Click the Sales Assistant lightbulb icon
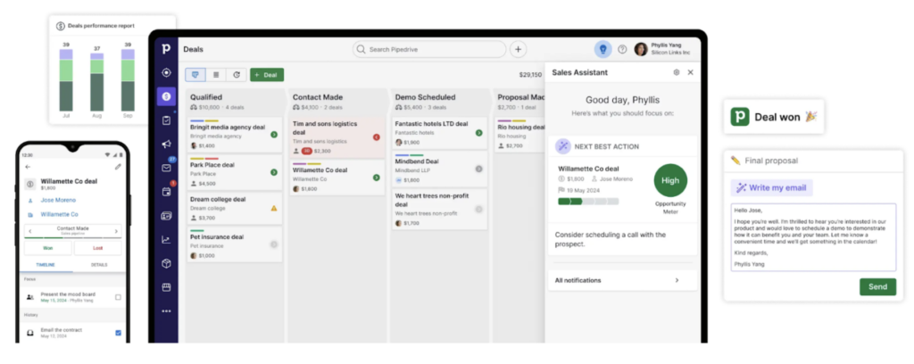Viewport: 914px width, 364px height. [x=602, y=49]
